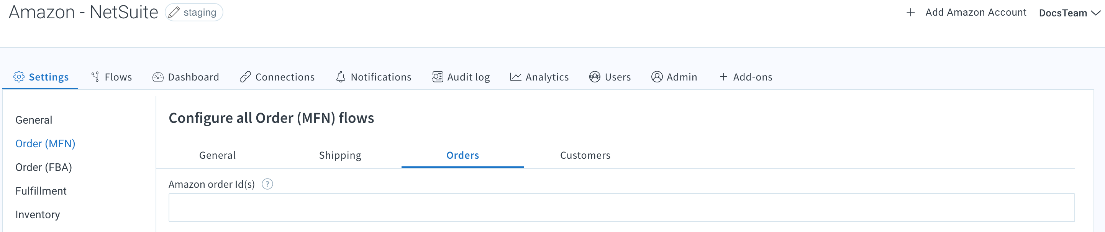Select the General sub-tab under Order (MFN)
The height and width of the screenshot is (232, 1105).
click(218, 155)
